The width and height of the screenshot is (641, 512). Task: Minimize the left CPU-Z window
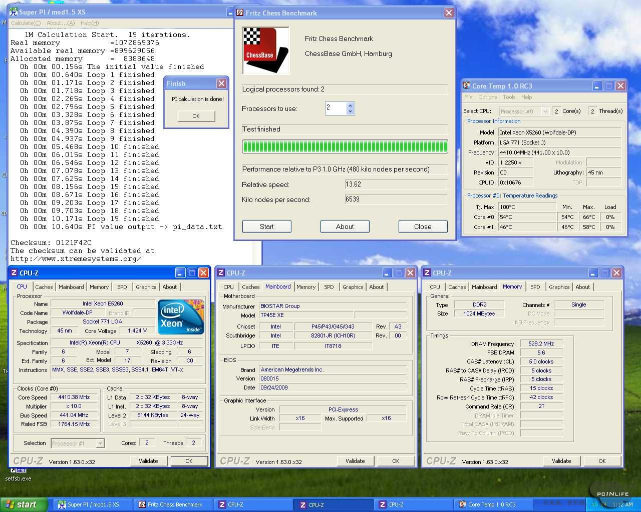coord(180,273)
